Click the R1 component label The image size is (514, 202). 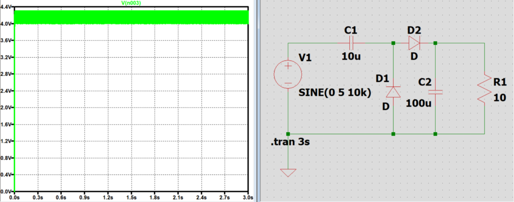coord(499,82)
